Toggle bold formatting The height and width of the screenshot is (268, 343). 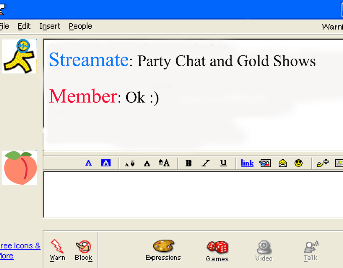point(188,163)
